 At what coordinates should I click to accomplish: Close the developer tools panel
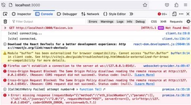pos(188,14)
